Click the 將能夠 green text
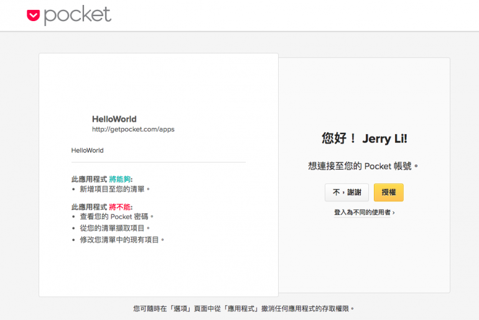Screen dimensions: 479x320 coord(119,180)
